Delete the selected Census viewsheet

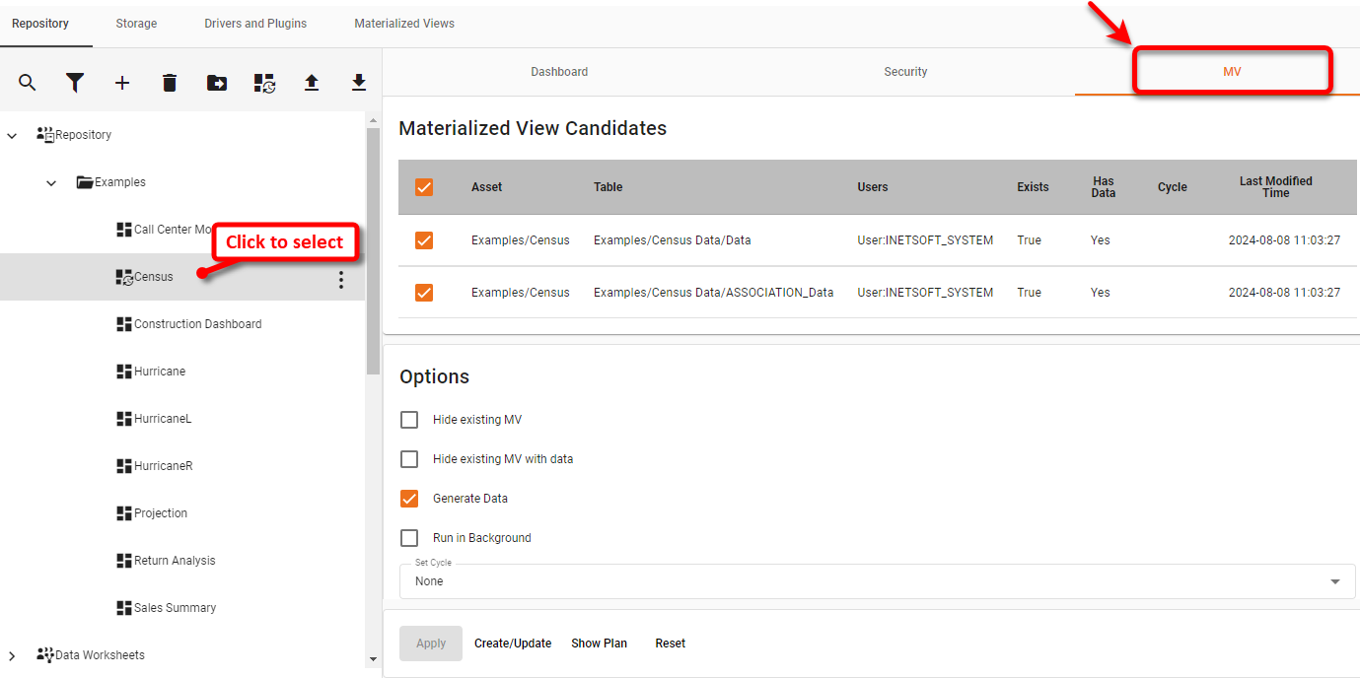169,83
